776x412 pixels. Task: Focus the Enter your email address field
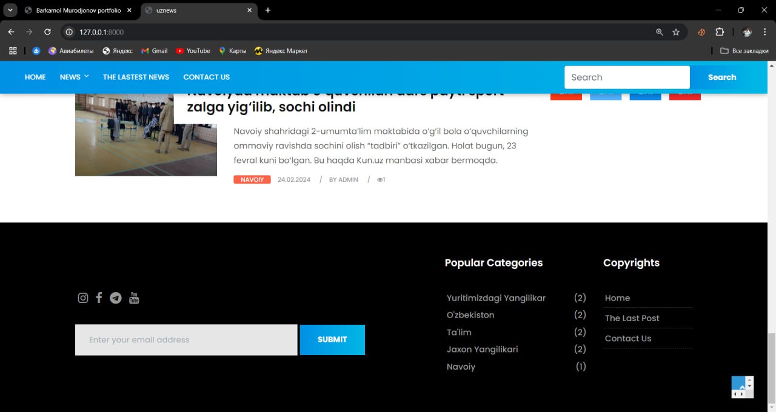pyautogui.click(x=186, y=340)
